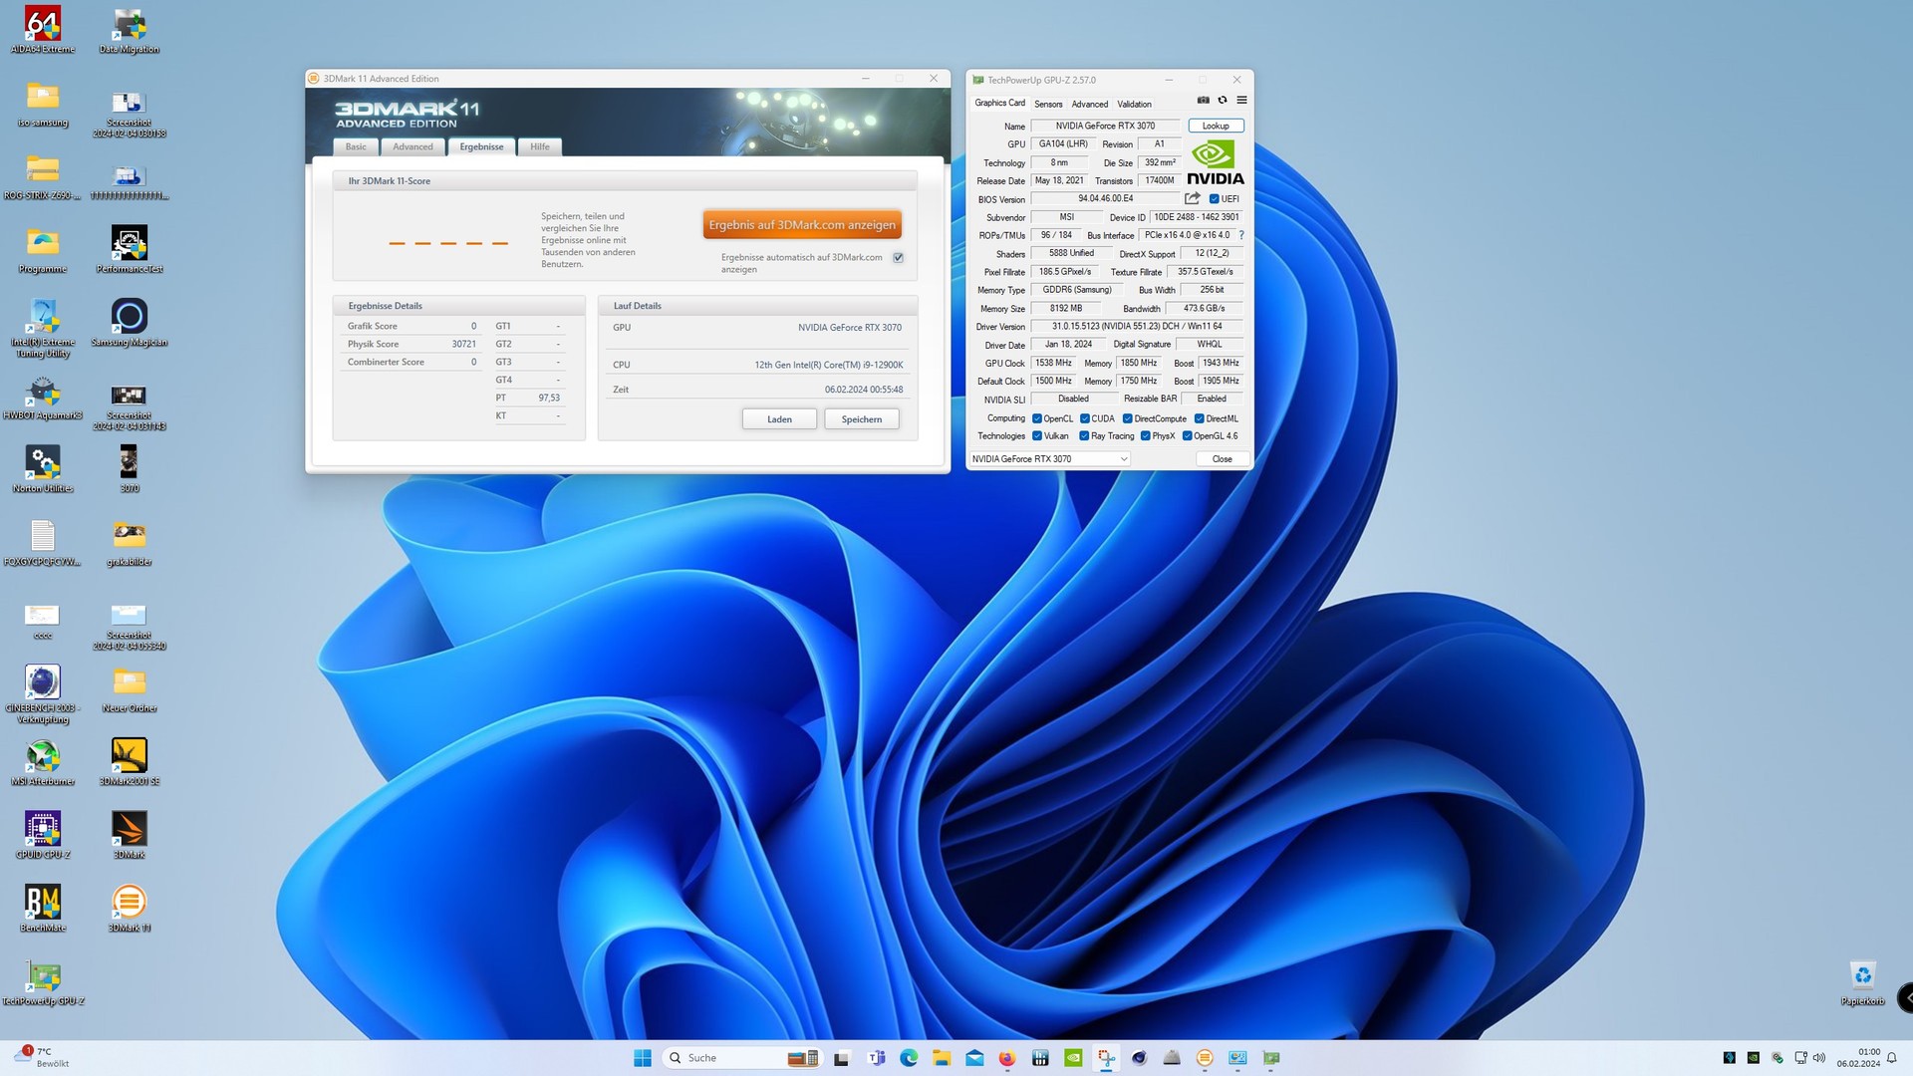1913x1076 pixels.
Task: Click Ergebnis auf 3DMark.com anzeigen button
Action: (802, 225)
